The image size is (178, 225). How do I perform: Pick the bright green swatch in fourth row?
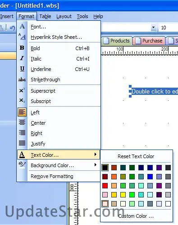click(x=132, y=195)
